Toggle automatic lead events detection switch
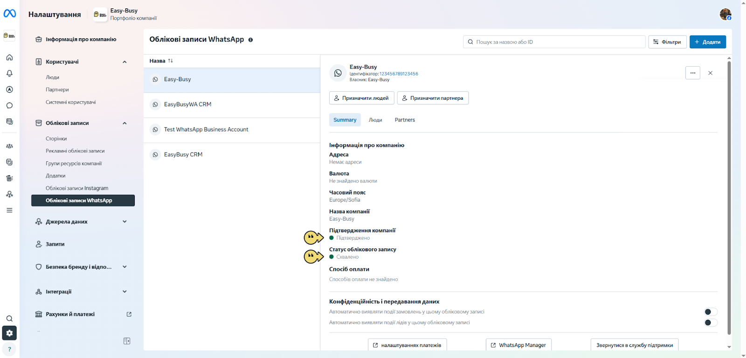The image size is (746, 358). (x=711, y=323)
